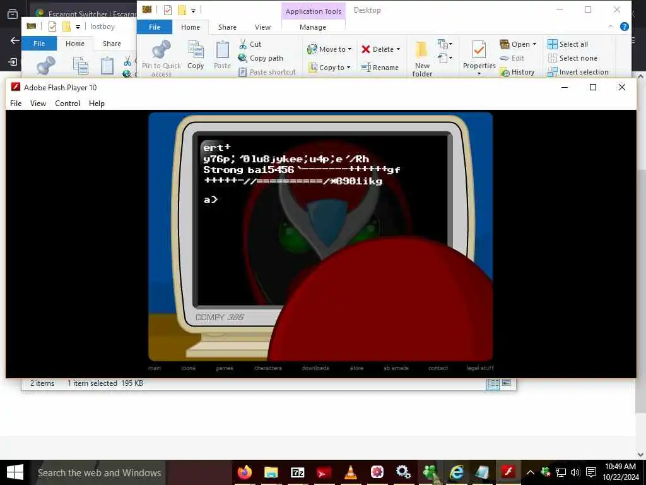Open VLC media player from taskbar
The image size is (646, 485).
[351, 472]
